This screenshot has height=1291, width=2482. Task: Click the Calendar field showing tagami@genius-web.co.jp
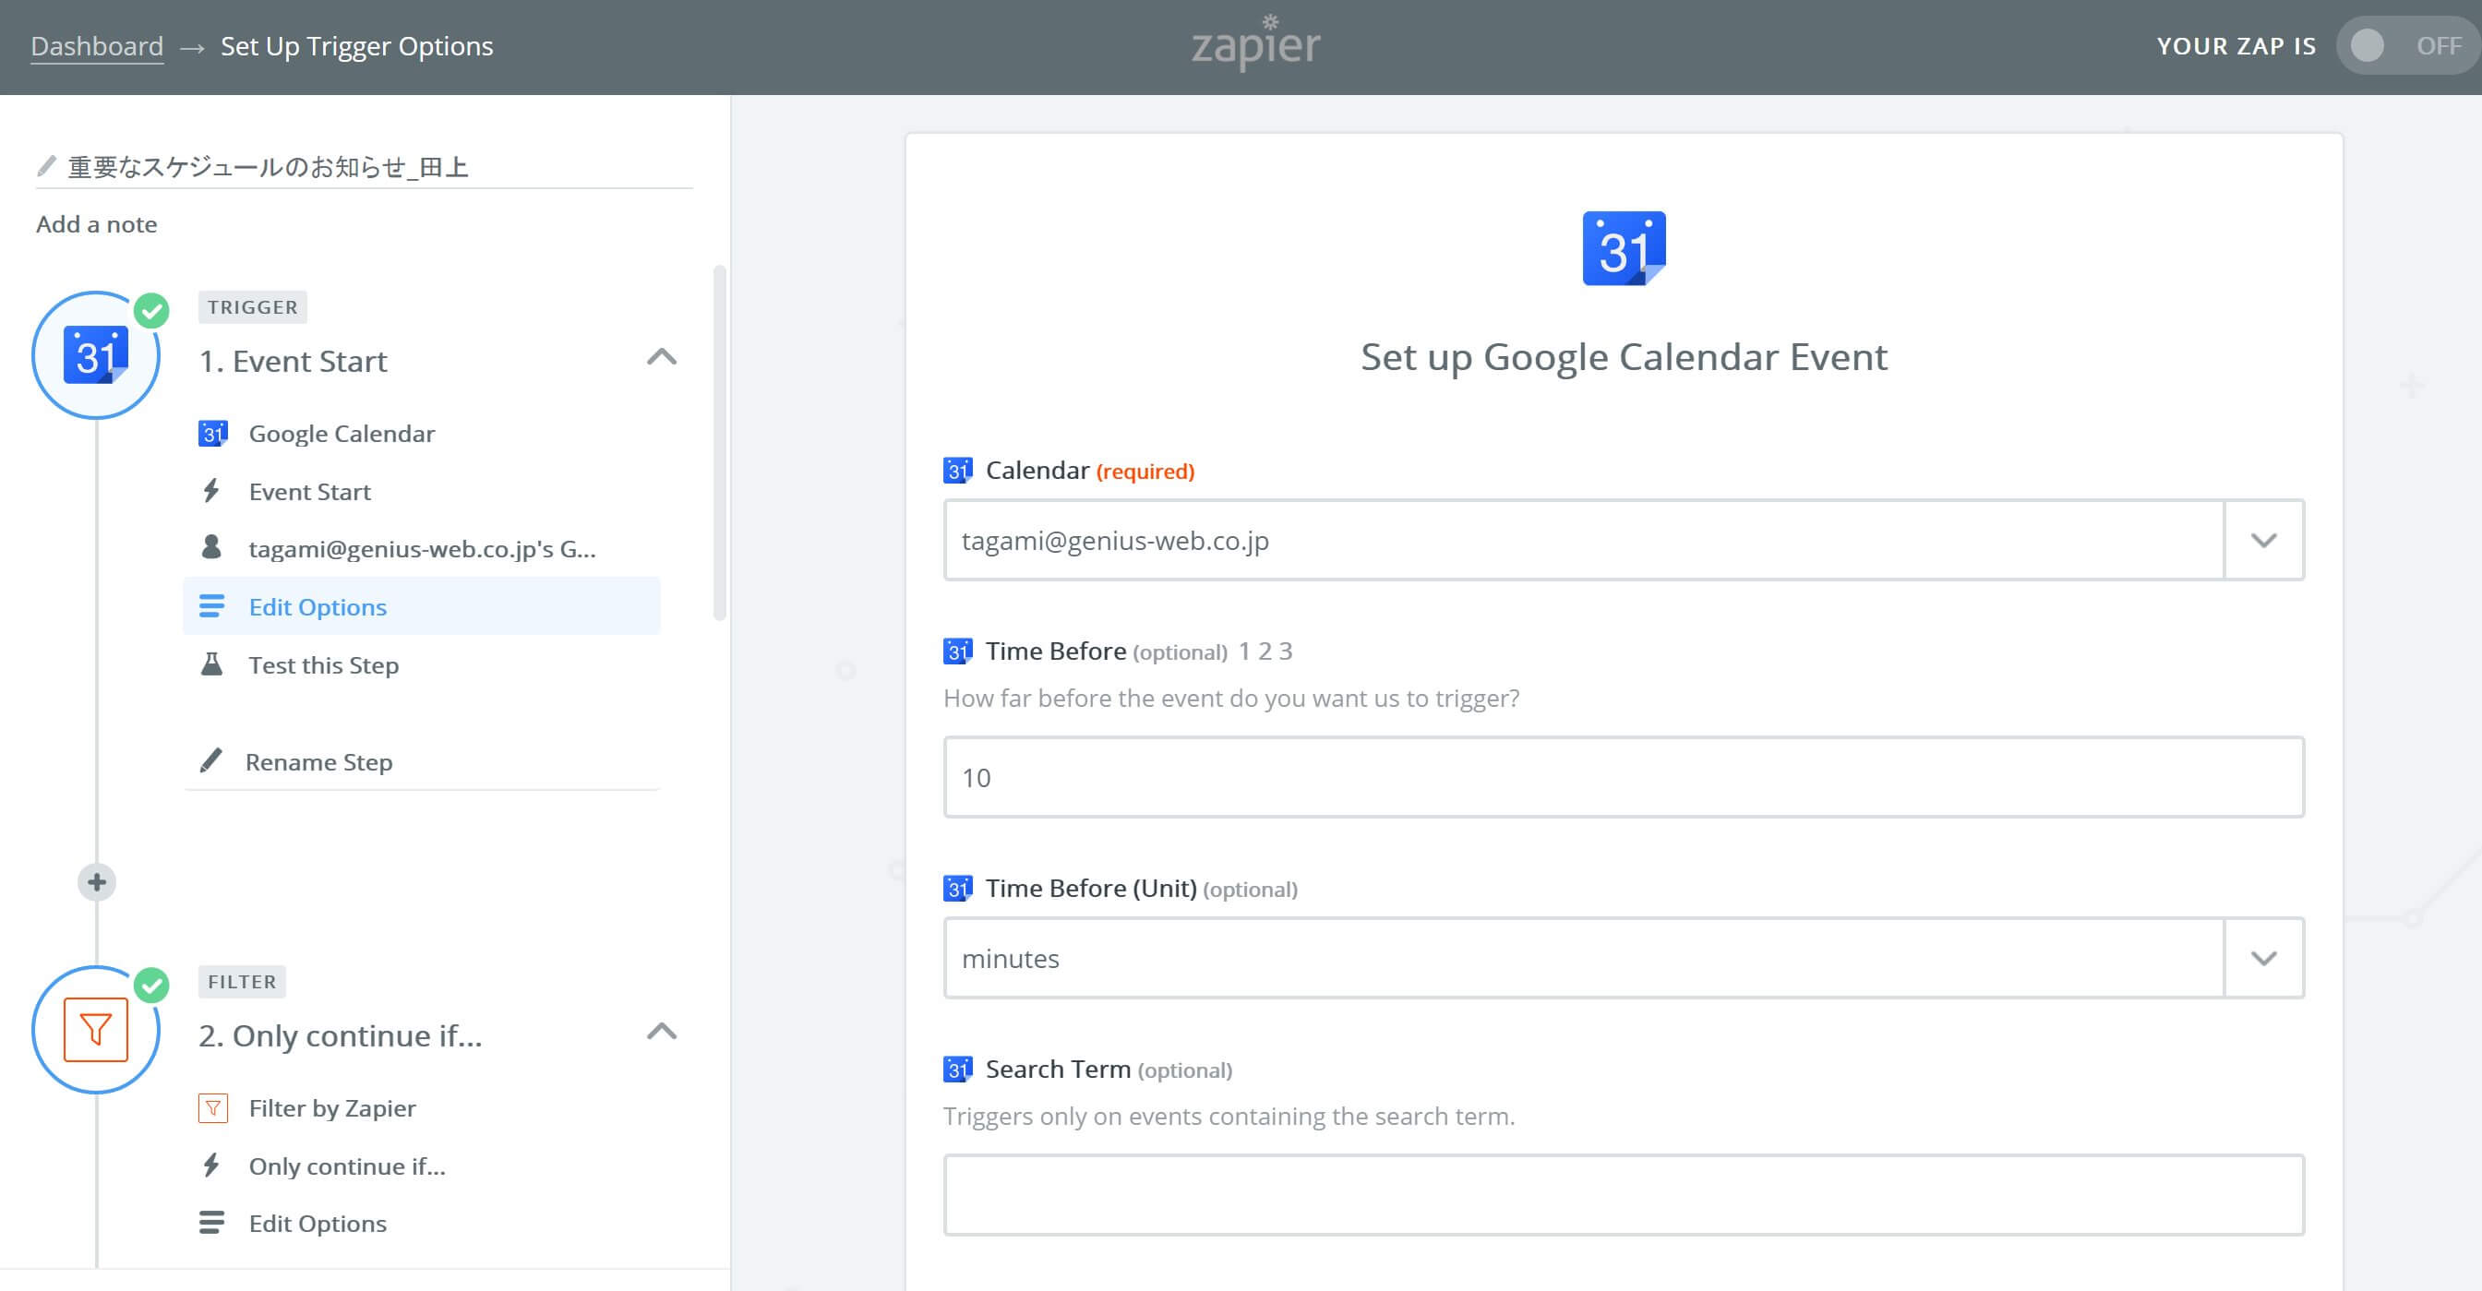click(1584, 540)
